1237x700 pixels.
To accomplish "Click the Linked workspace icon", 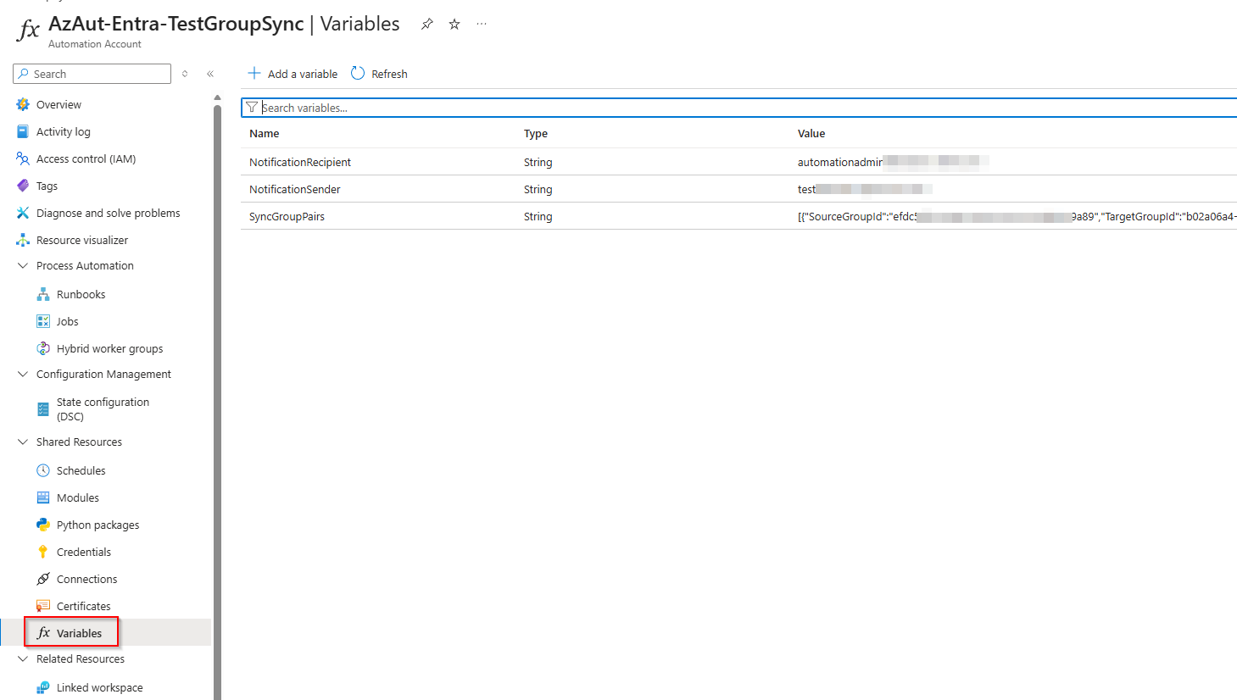I will point(43,687).
